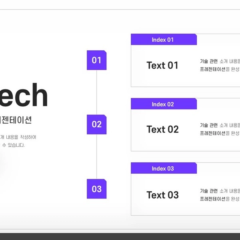The height and width of the screenshot is (240, 240).
Task: Click the large black "ech" title text
Action: coord(24,95)
